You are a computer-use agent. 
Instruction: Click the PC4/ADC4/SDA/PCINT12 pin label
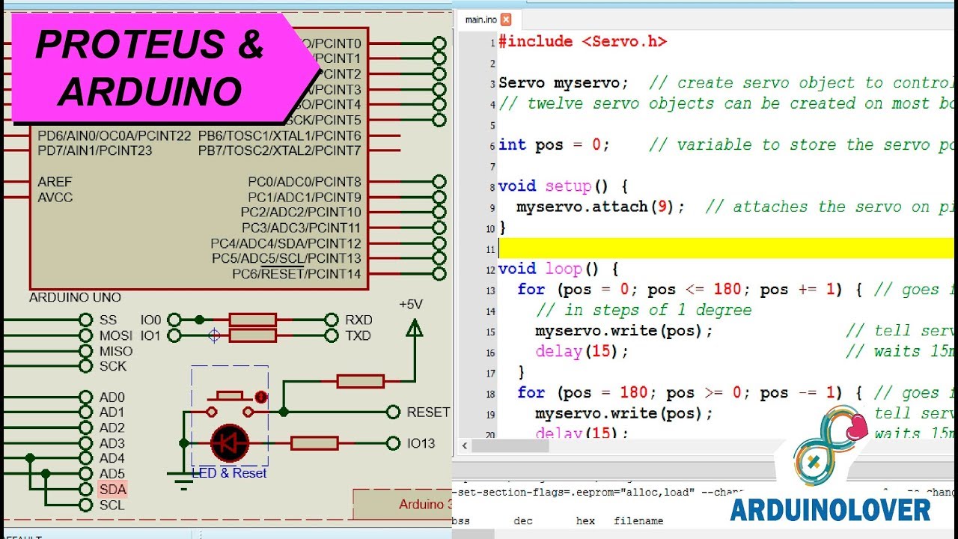pos(286,243)
